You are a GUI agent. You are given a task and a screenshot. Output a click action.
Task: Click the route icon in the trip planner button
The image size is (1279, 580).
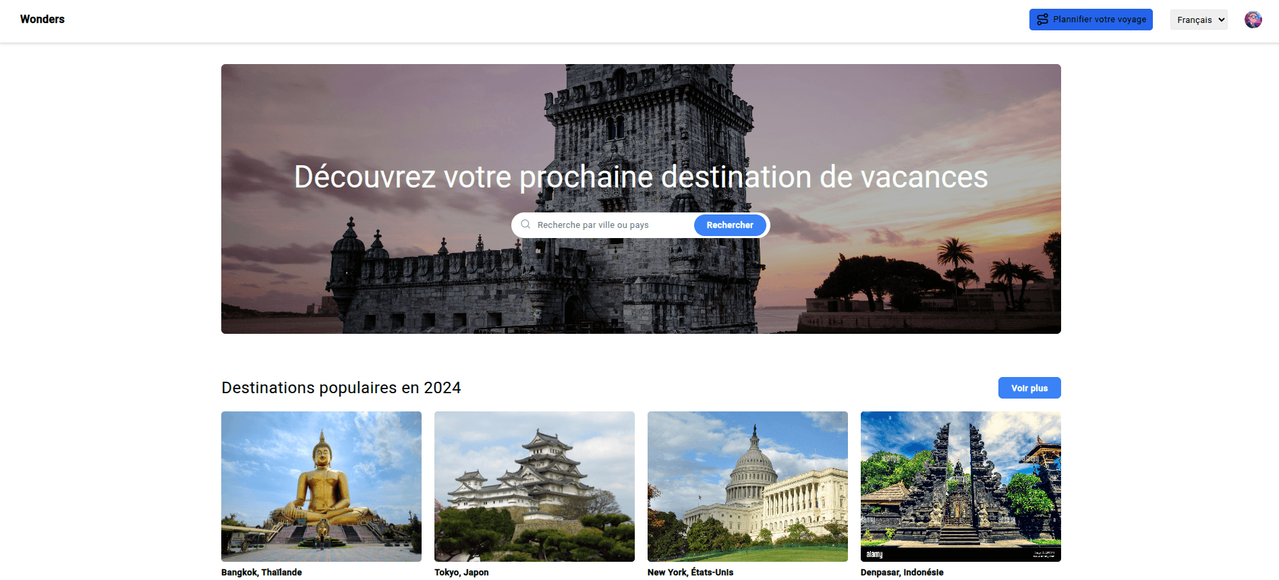pyautogui.click(x=1042, y=20)
